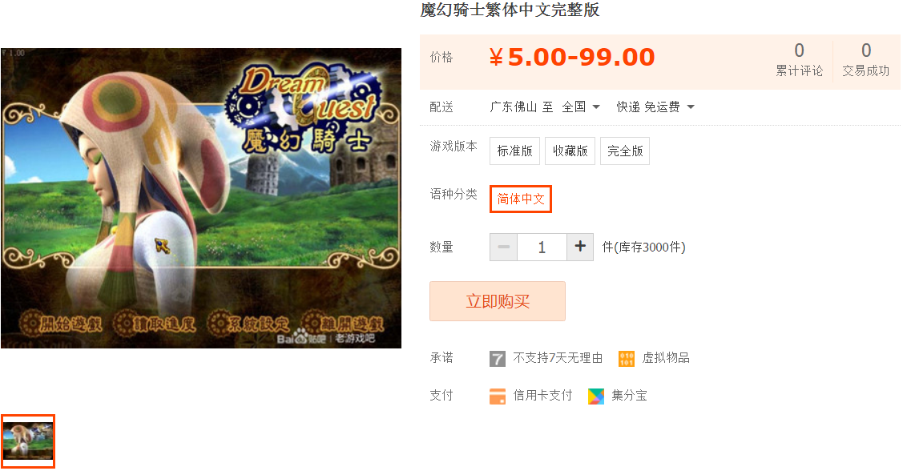Click the virtual goods 虚拟物品 icon
903x471 pixels.
coord(626,359)
